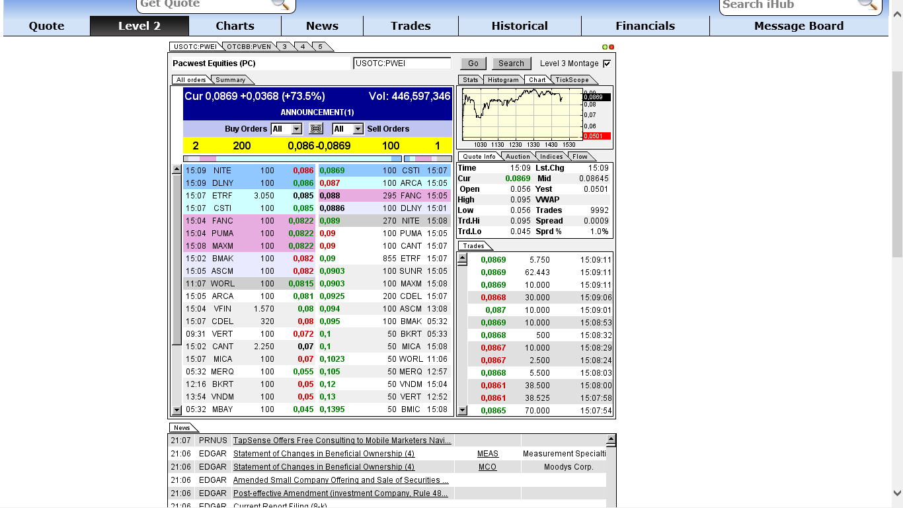Click the USOTC:PWEI symbol input field
This screenshot has width=903, height=508.
pyautogui.click(x=402, y=63)
